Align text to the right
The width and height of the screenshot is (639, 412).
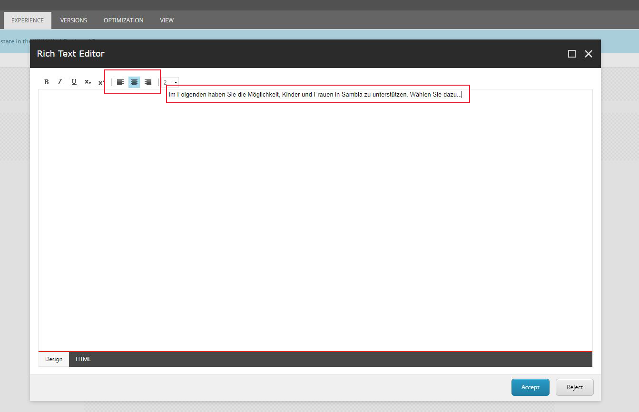pos(148,82)
